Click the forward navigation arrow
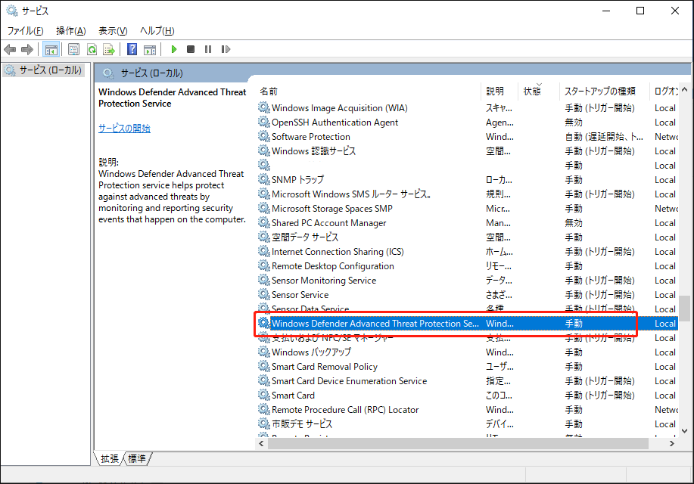This screenshot has width=694, height=484. [x=27, y=48]
